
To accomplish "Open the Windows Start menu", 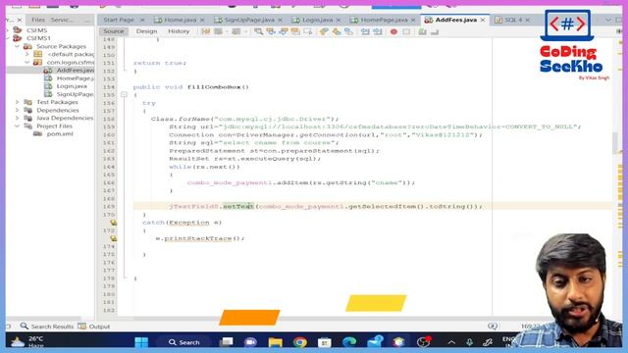I will [x=141, y=342].
